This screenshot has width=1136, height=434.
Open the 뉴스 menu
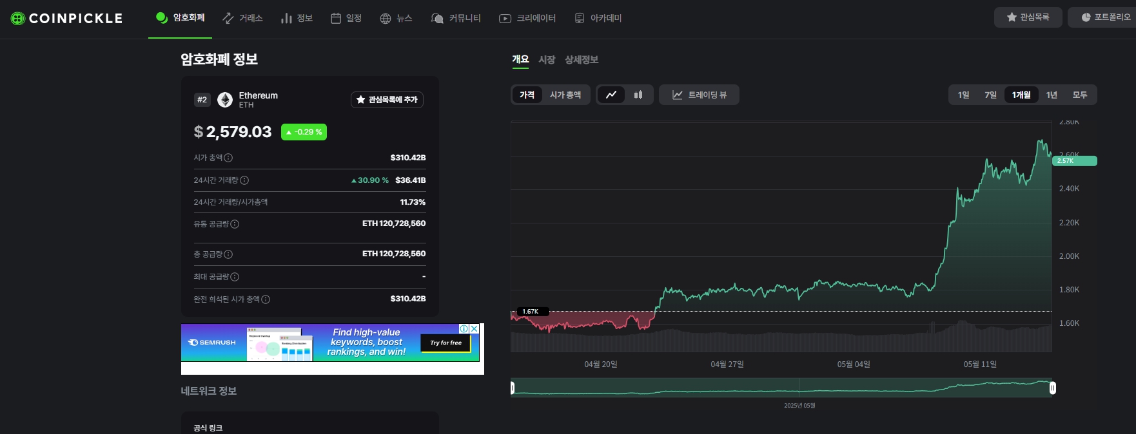pyautogui.click(x=396, y=18)
